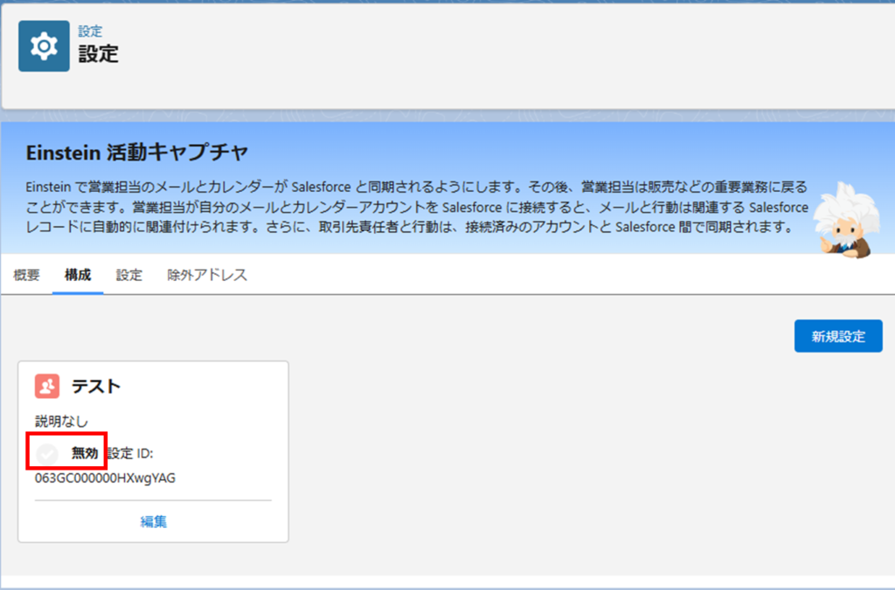Open the 除外アドレス tab

207,275
